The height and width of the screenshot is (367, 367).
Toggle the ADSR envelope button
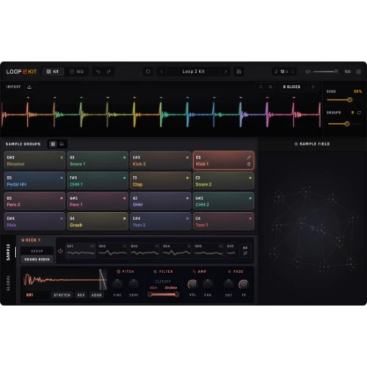[96, 295]
